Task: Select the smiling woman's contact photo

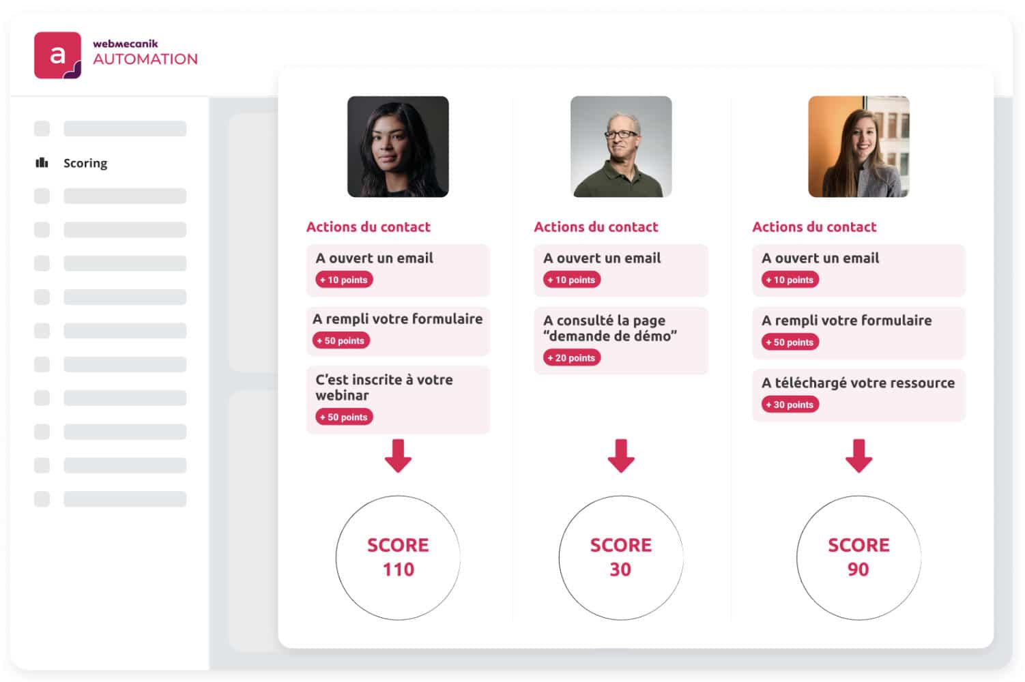Action: [x=858, y=147]
